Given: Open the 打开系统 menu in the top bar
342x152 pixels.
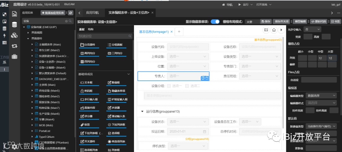Looking at the screenshot, I should 264,4.
